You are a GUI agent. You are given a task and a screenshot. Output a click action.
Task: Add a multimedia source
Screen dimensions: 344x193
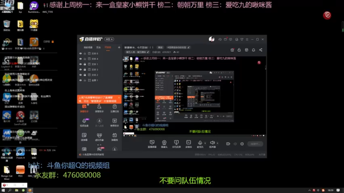point(189,144)
